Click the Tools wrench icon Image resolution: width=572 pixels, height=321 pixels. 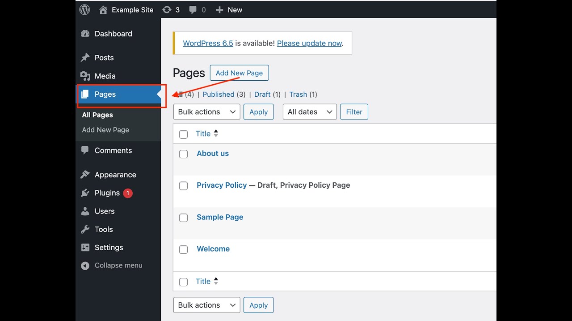[x=85, y=230]
